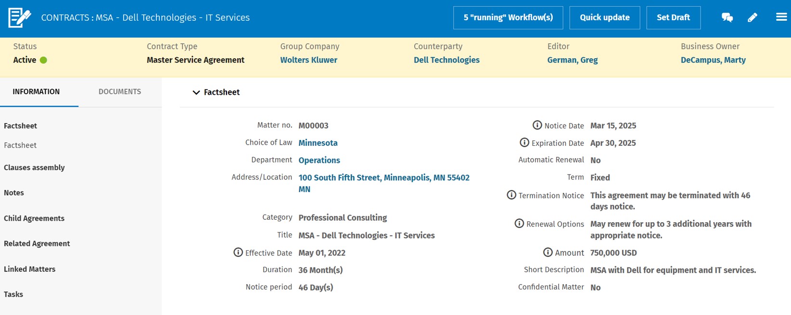The width and height of the screenshot is (791, 315).
Task: Click the pencil edit icon in header
Action: 753,18
